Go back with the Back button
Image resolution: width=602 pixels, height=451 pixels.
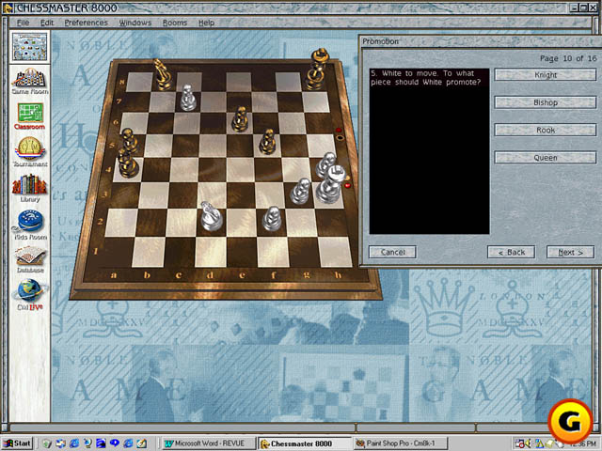[x=511, y=252]
